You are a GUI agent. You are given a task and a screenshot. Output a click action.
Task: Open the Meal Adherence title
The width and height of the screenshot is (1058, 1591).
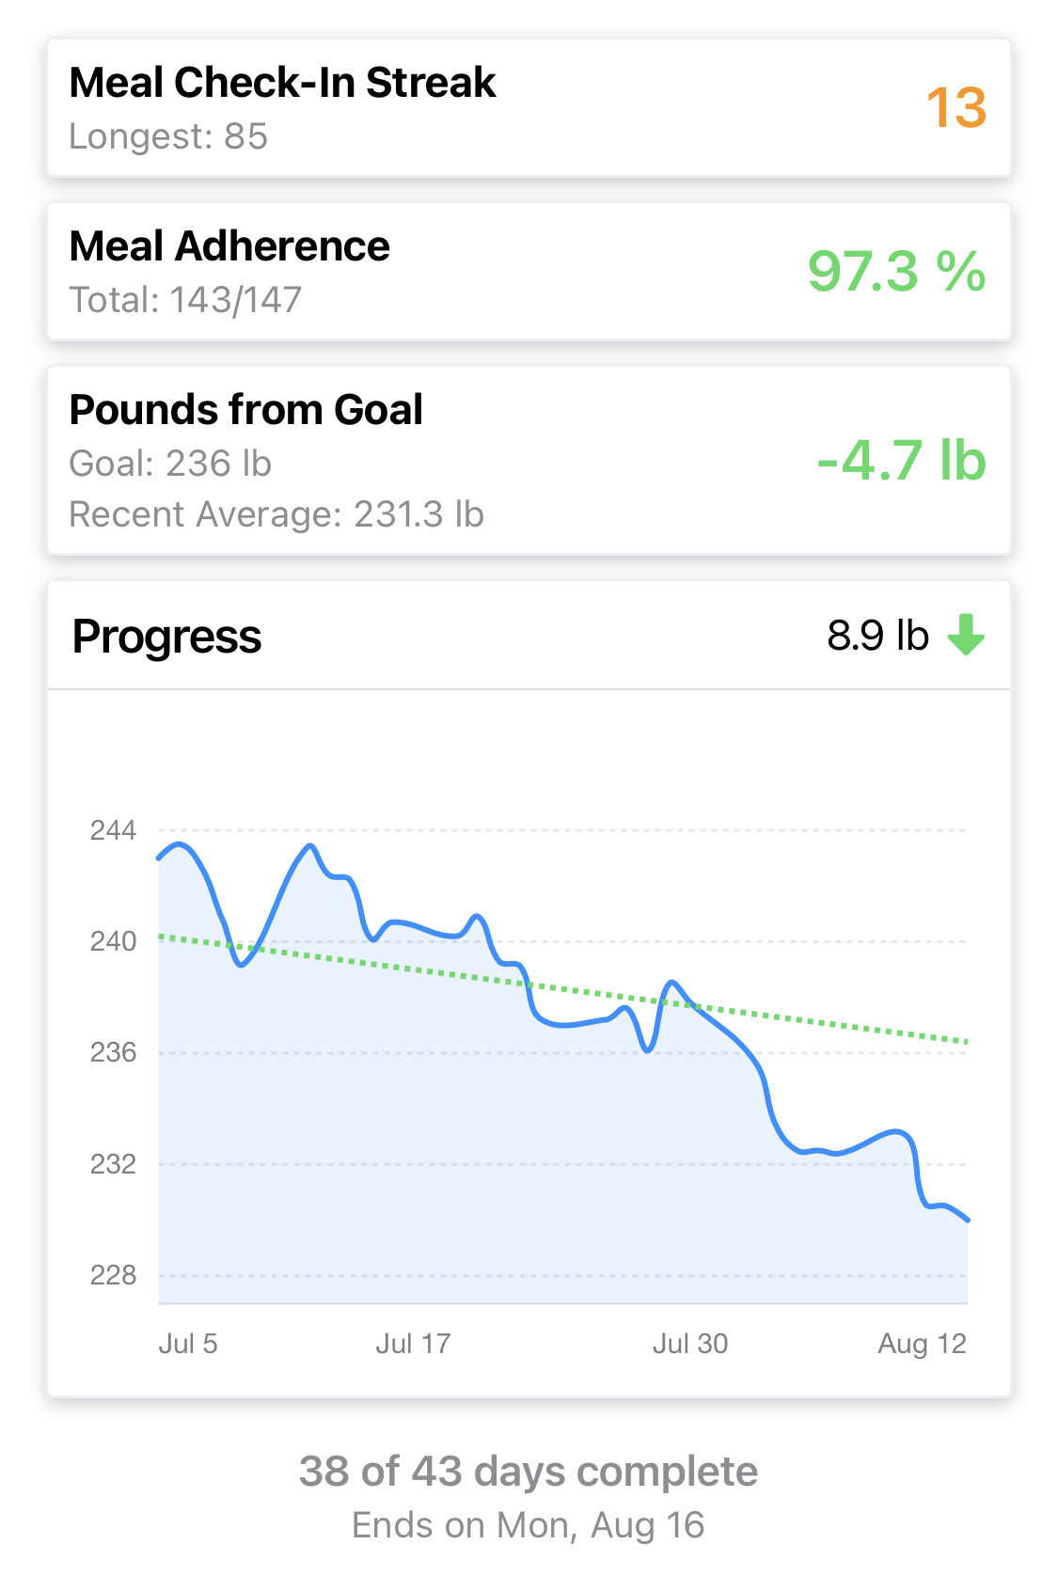tap(229, 246)
